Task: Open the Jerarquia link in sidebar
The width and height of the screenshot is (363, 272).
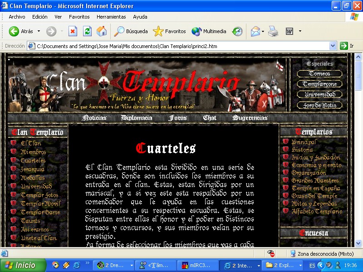Action: click(33, 169)
